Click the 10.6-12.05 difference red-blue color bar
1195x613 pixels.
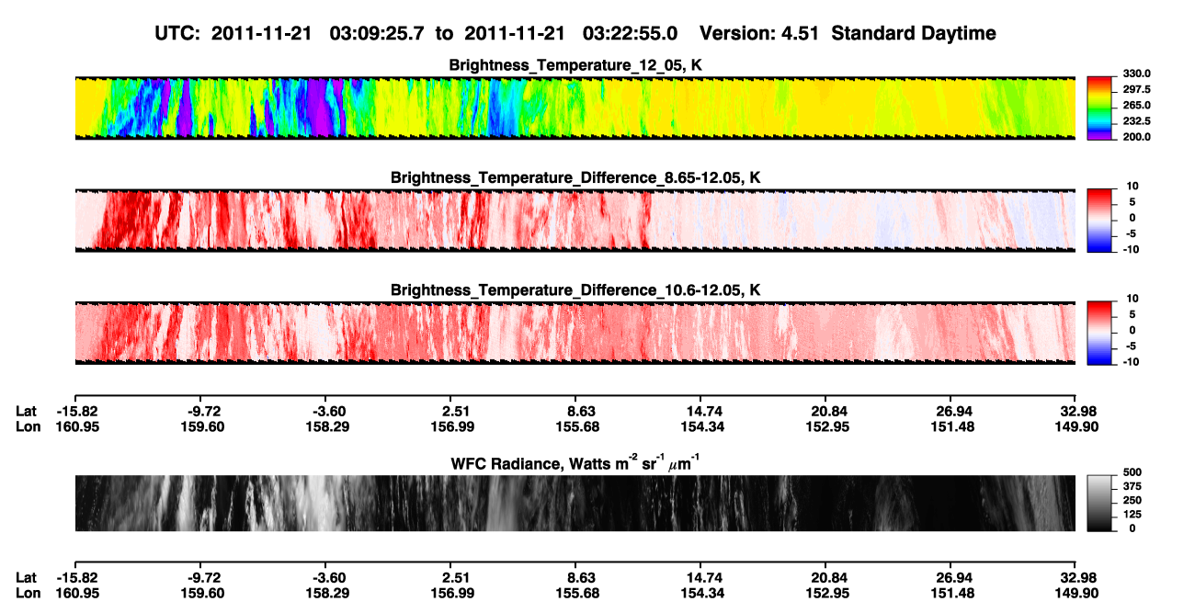1099,333
